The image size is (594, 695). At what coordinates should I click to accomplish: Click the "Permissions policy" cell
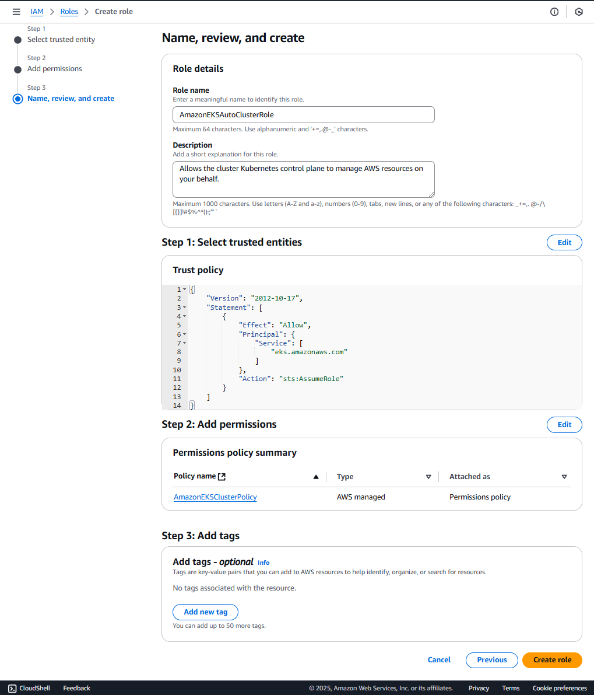click(480, 497)
